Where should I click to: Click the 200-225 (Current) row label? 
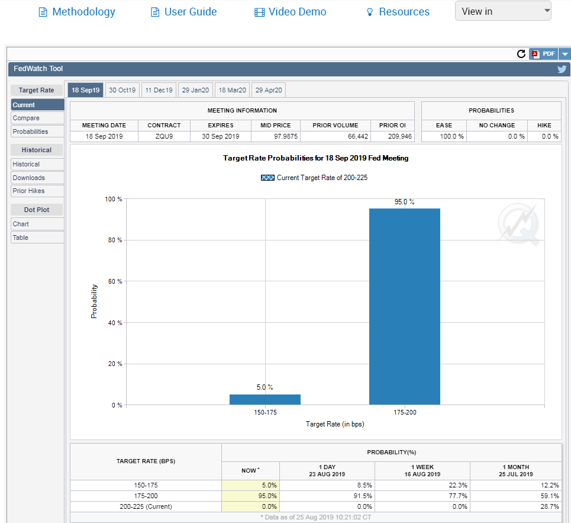click(146, 506)
